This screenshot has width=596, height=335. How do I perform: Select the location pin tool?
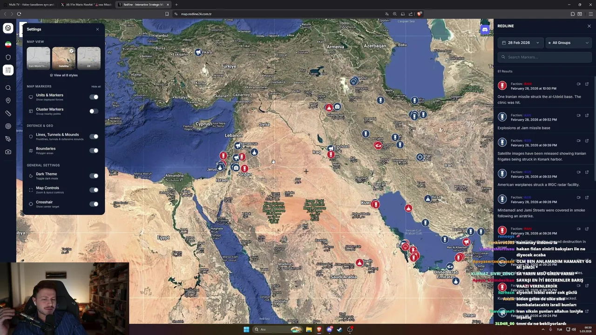pyautogui.click(x=8, y=100)
